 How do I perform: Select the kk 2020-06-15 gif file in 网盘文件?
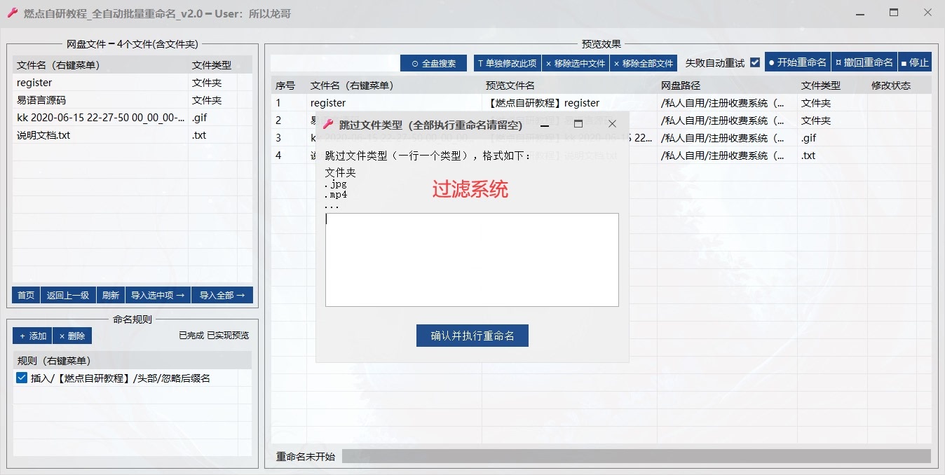pyautogui.click(x=101, y=118)
